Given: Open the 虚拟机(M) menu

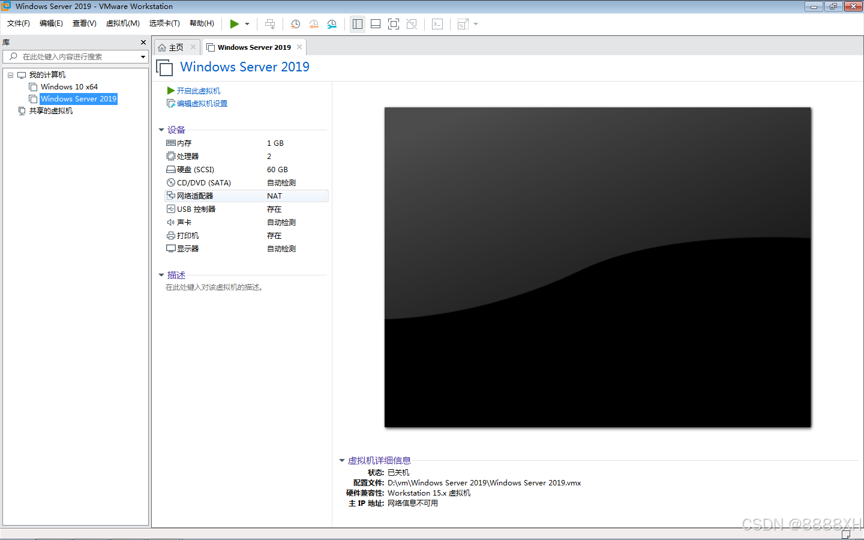Looking at the screenshot, I should tap(123, 23).
